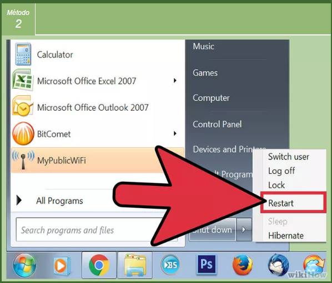Select Lock from the power menu
332x283 pixels.
coord(276,185)
